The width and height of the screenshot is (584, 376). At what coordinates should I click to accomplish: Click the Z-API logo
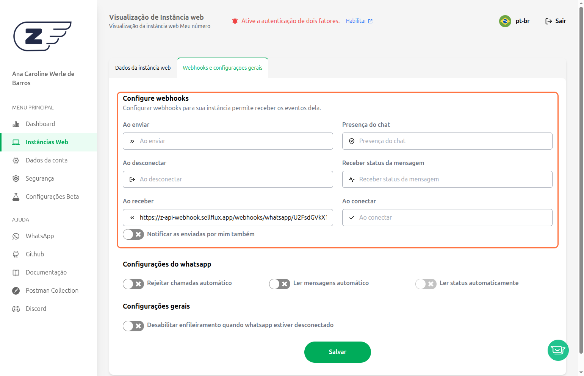point(42,36)
